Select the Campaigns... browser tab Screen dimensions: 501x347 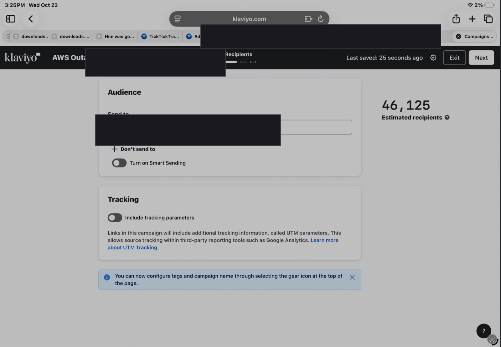475,36
